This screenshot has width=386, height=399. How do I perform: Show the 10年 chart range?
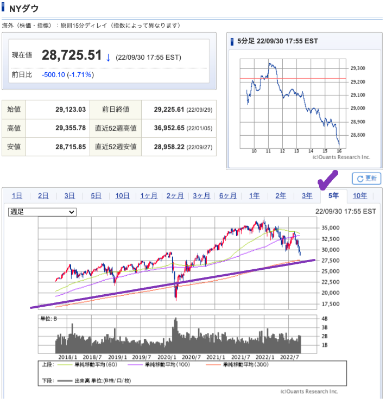360,195
